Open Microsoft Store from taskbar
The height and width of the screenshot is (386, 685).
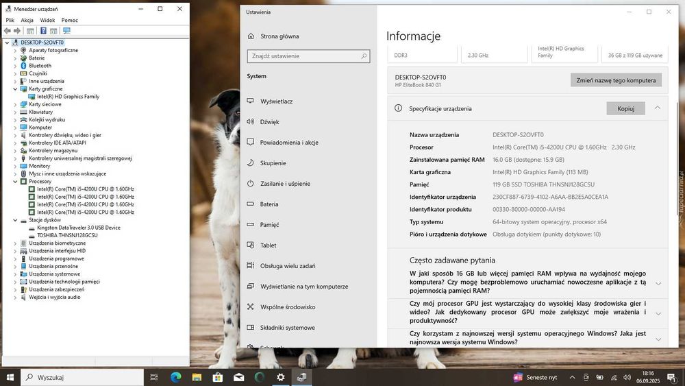coord(218,377)
